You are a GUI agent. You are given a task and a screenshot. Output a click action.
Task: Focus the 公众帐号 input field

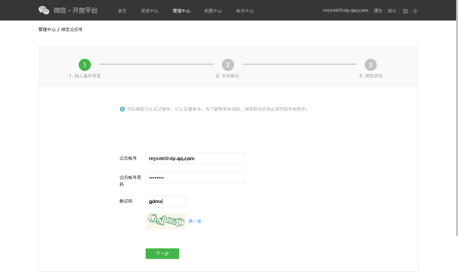pyautogui.click(x=195, y=158)
